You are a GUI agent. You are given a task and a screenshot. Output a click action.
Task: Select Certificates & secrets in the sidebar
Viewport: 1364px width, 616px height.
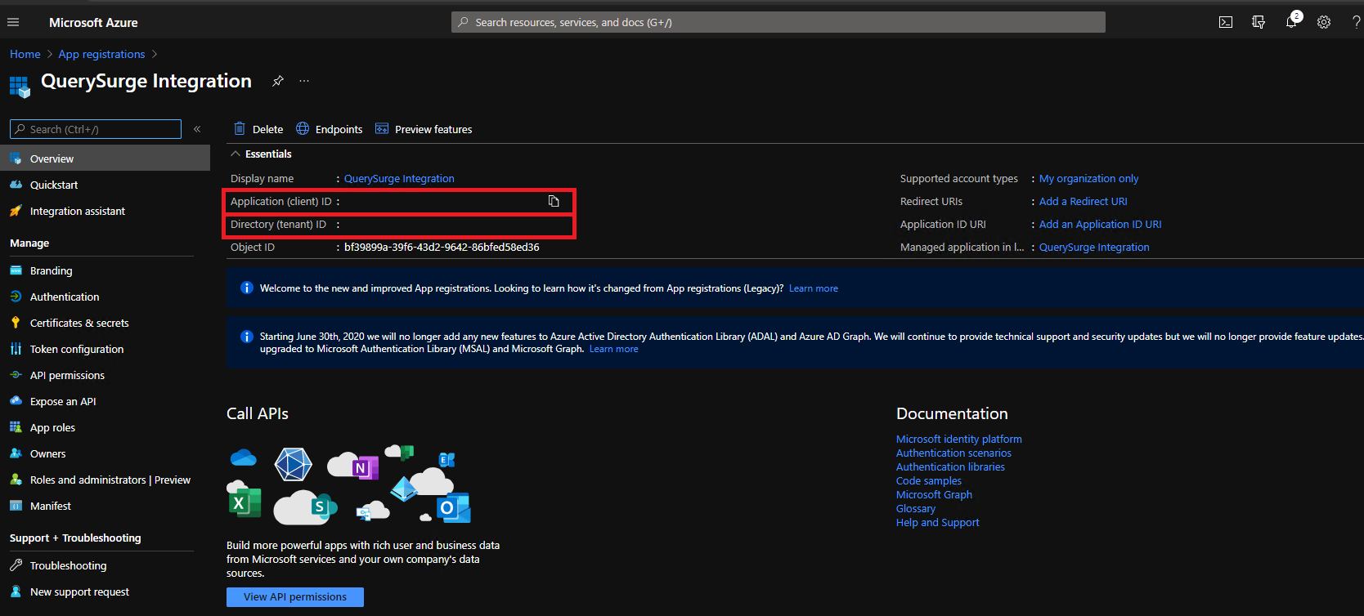79,323
